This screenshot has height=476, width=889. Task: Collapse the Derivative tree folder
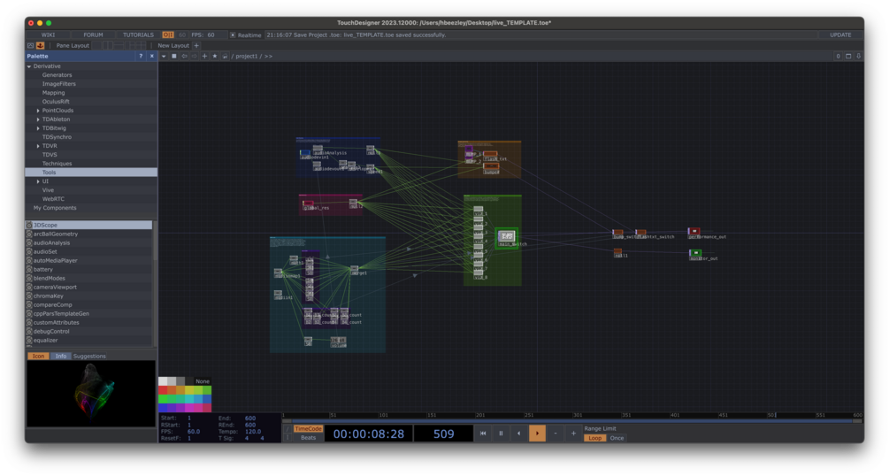pyautogui.click(x=29, y=66)
